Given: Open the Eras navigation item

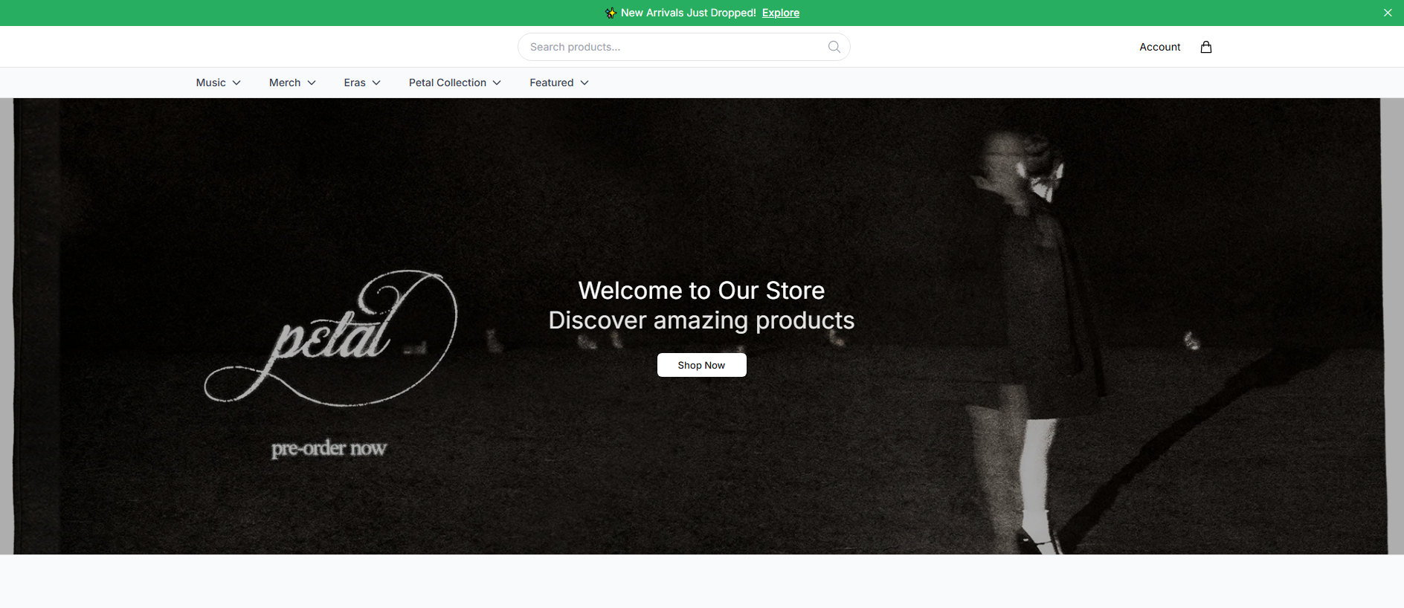Looking at the screenshot, I should pos(355,83).
